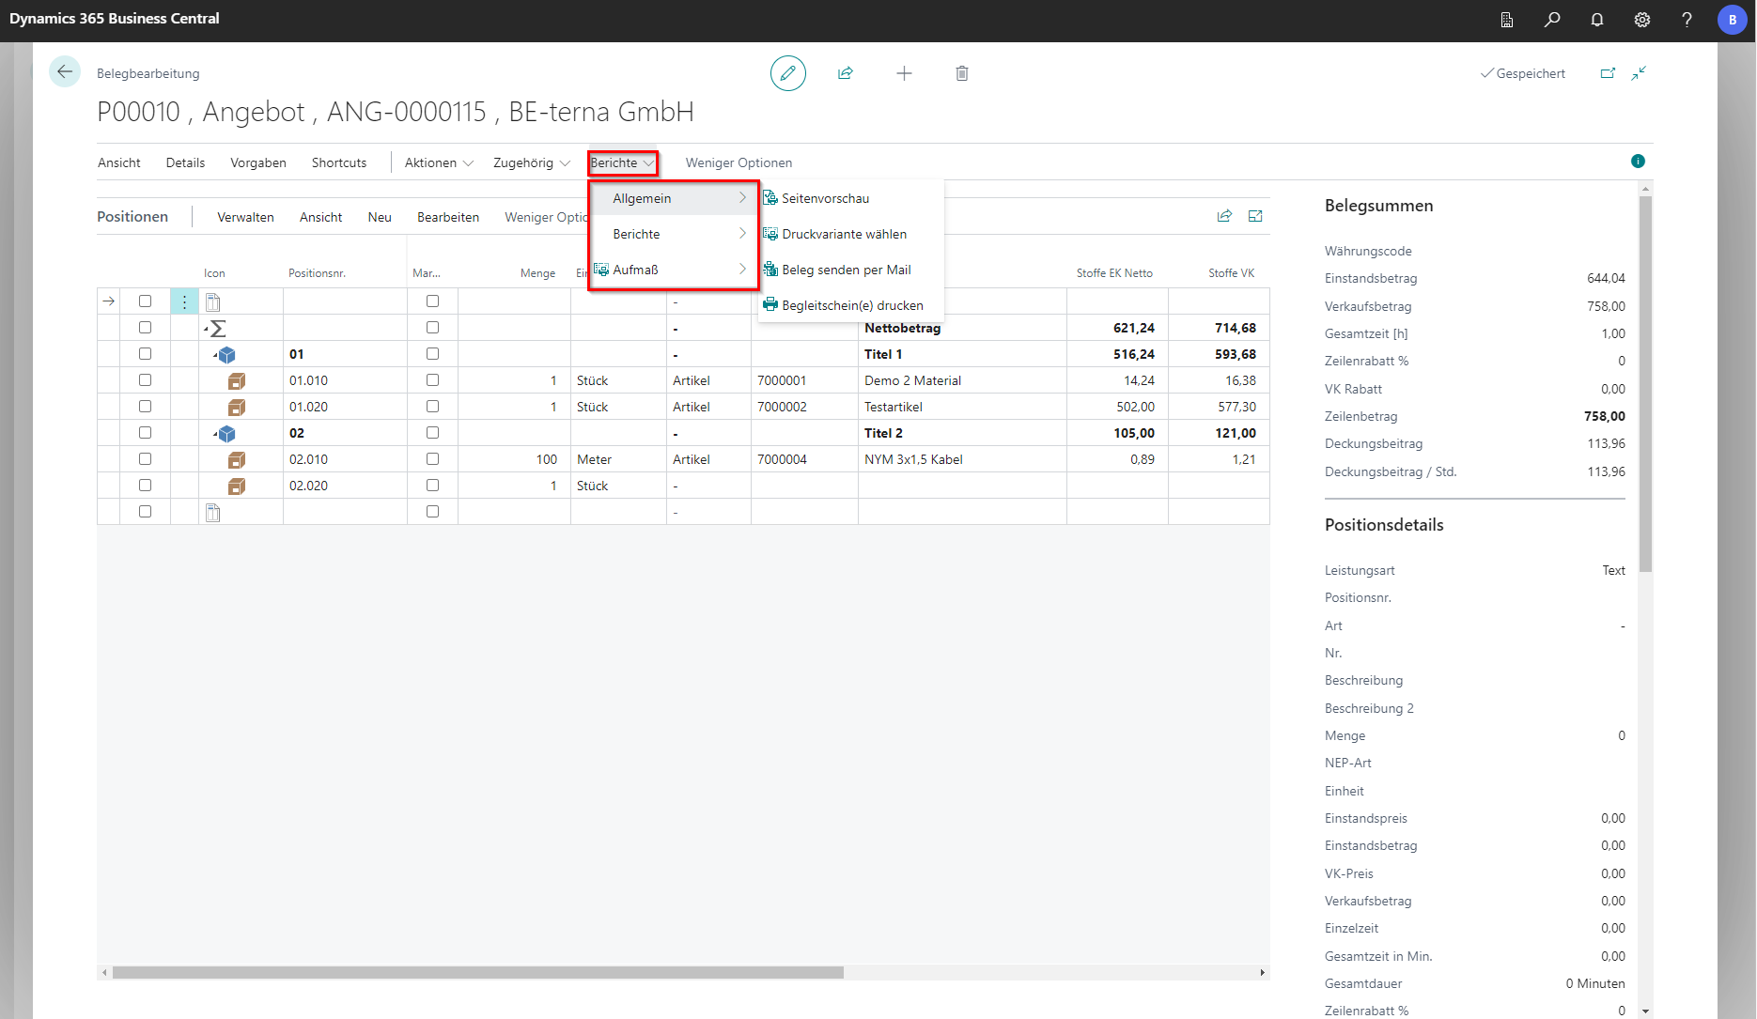This screenshot has width=1757, height=1019.
Task: Select Seitenvorschau from the menu
Action: coord(825,198)
